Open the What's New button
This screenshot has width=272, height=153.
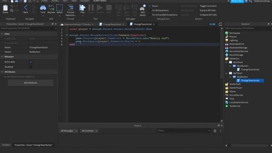coord(237,1)
